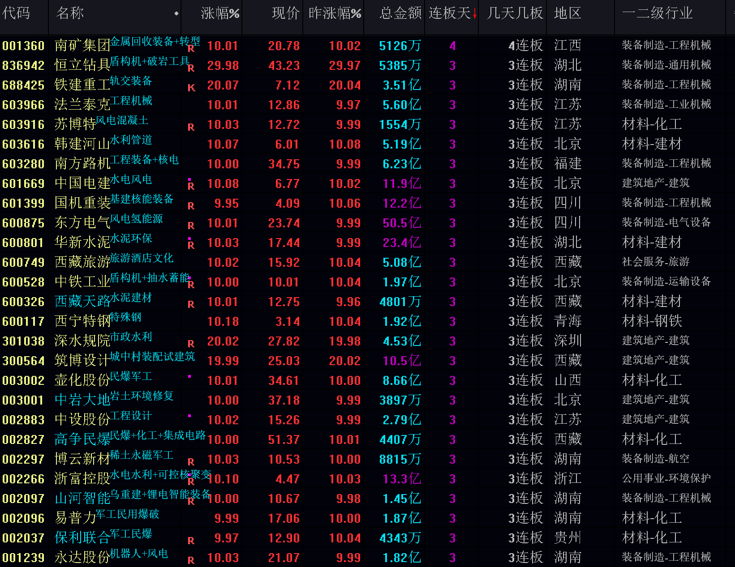The width and height of the screenshot is (735, 567).
Task: Click the R marker on the 永达股份 row
Action: pyautogui.click(x=191, y=560)
